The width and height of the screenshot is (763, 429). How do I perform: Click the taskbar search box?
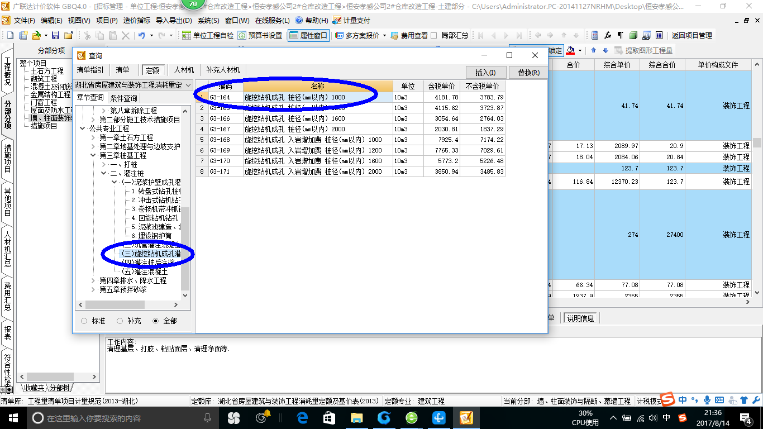point(124,418)
